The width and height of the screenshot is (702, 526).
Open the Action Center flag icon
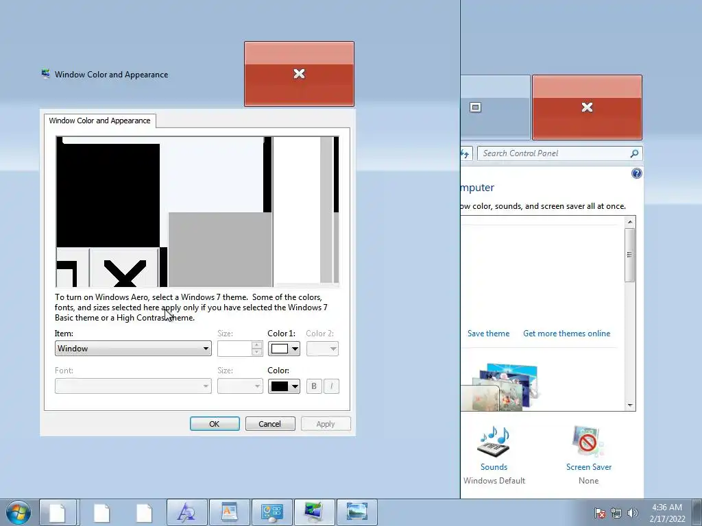pos(600,513)
